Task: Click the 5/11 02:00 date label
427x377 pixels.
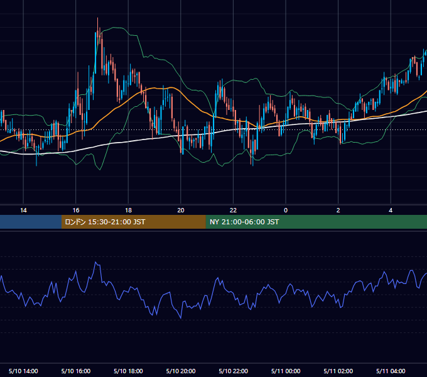Action: 338,371
